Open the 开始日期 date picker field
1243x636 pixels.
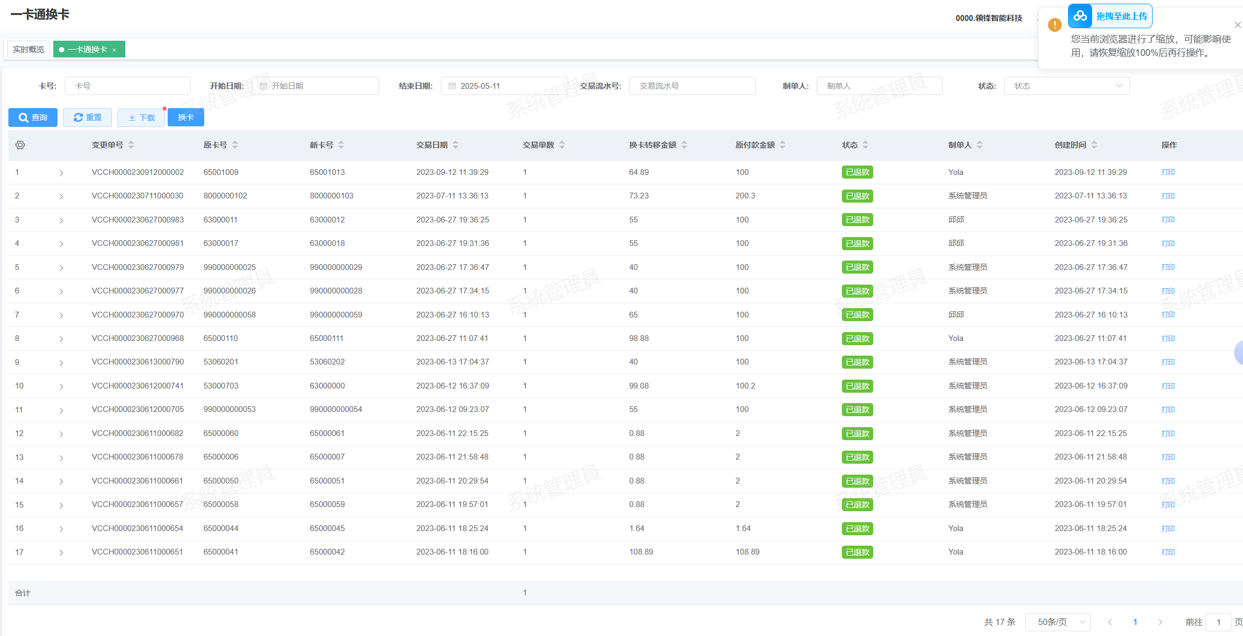[x=315, y=86]
